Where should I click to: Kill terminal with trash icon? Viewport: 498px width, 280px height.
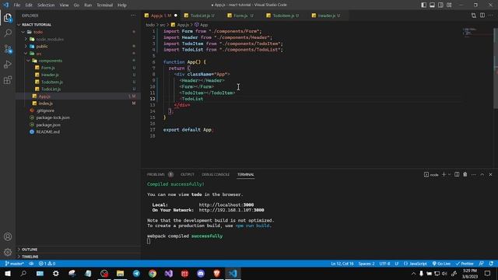click(x=465, y=174)
